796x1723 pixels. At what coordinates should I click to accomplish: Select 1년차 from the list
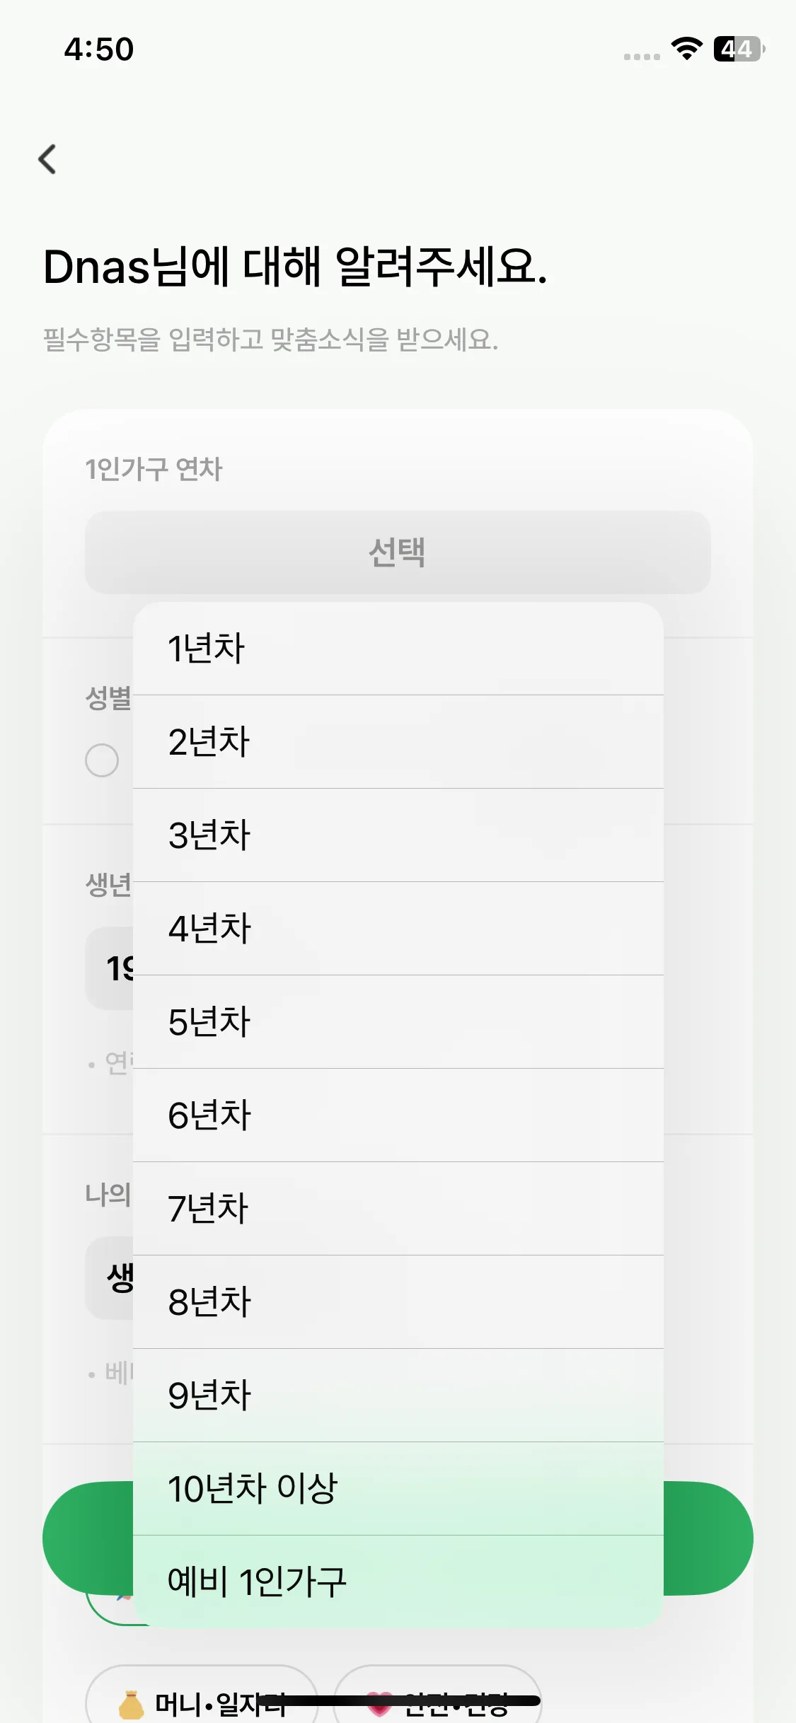coord(398,649)
